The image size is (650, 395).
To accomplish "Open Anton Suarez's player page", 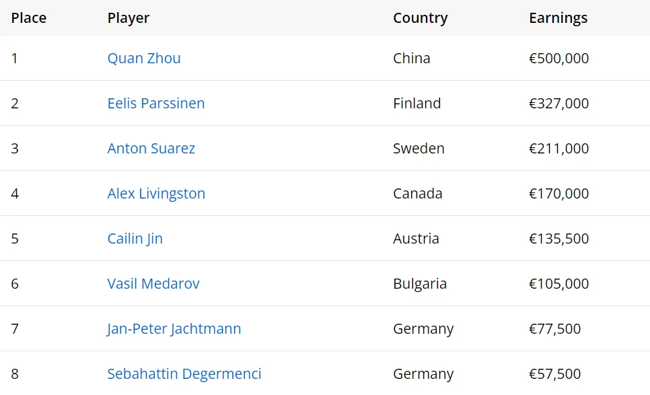I will 151,149.
